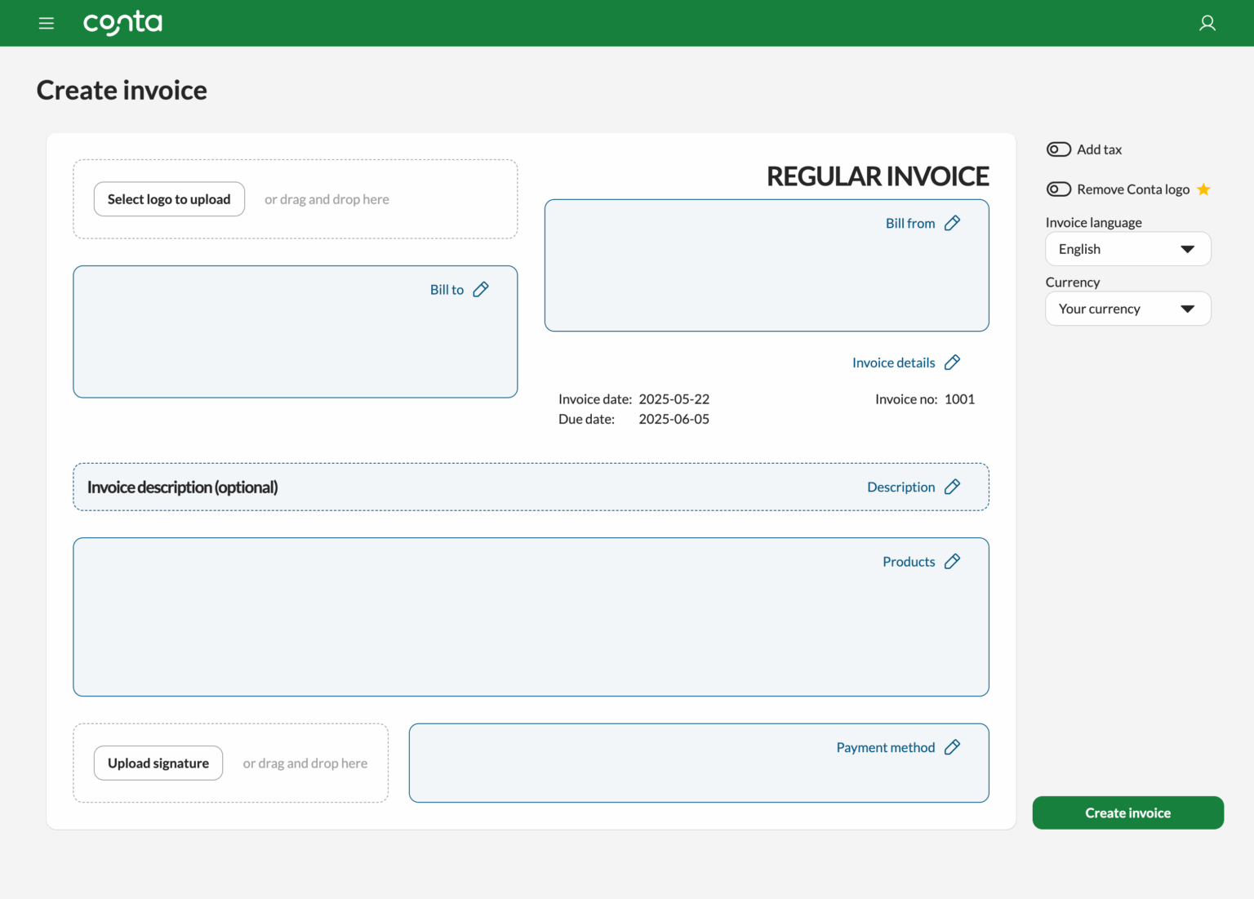Open the Currency selector
This screenshot has height=899, width=1254.
pos(1127,308)
